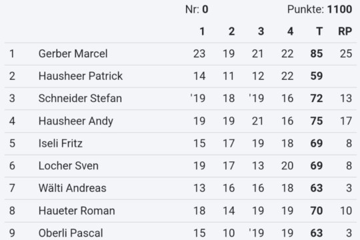Select the Iseli Fritz entry

pos(181,143)
